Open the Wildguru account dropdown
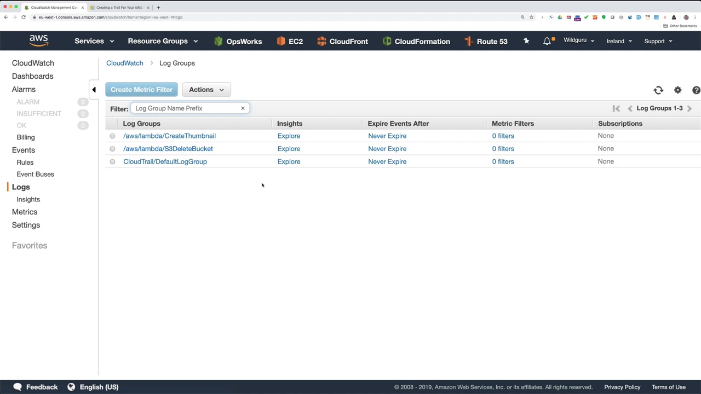Viewport: 701px width, 394px height. tap(579, 40)
